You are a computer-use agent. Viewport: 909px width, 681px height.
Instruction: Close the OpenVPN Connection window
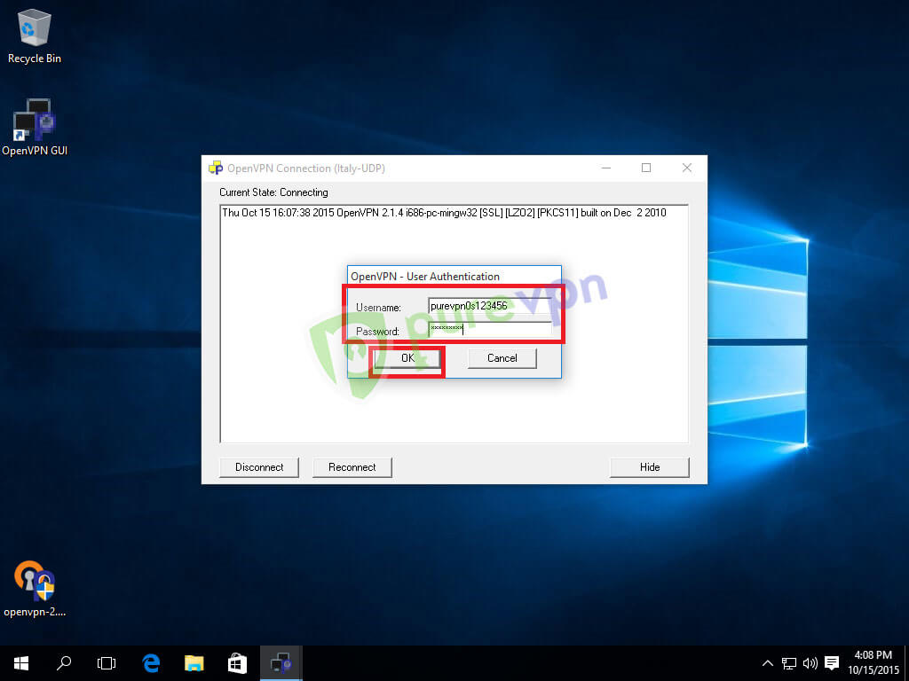pyautogui.click(x=687, y=168)
